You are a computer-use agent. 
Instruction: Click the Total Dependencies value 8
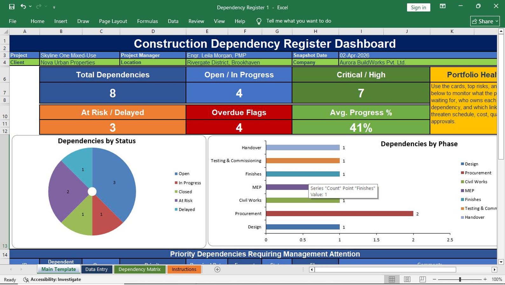tap(113, 93)
